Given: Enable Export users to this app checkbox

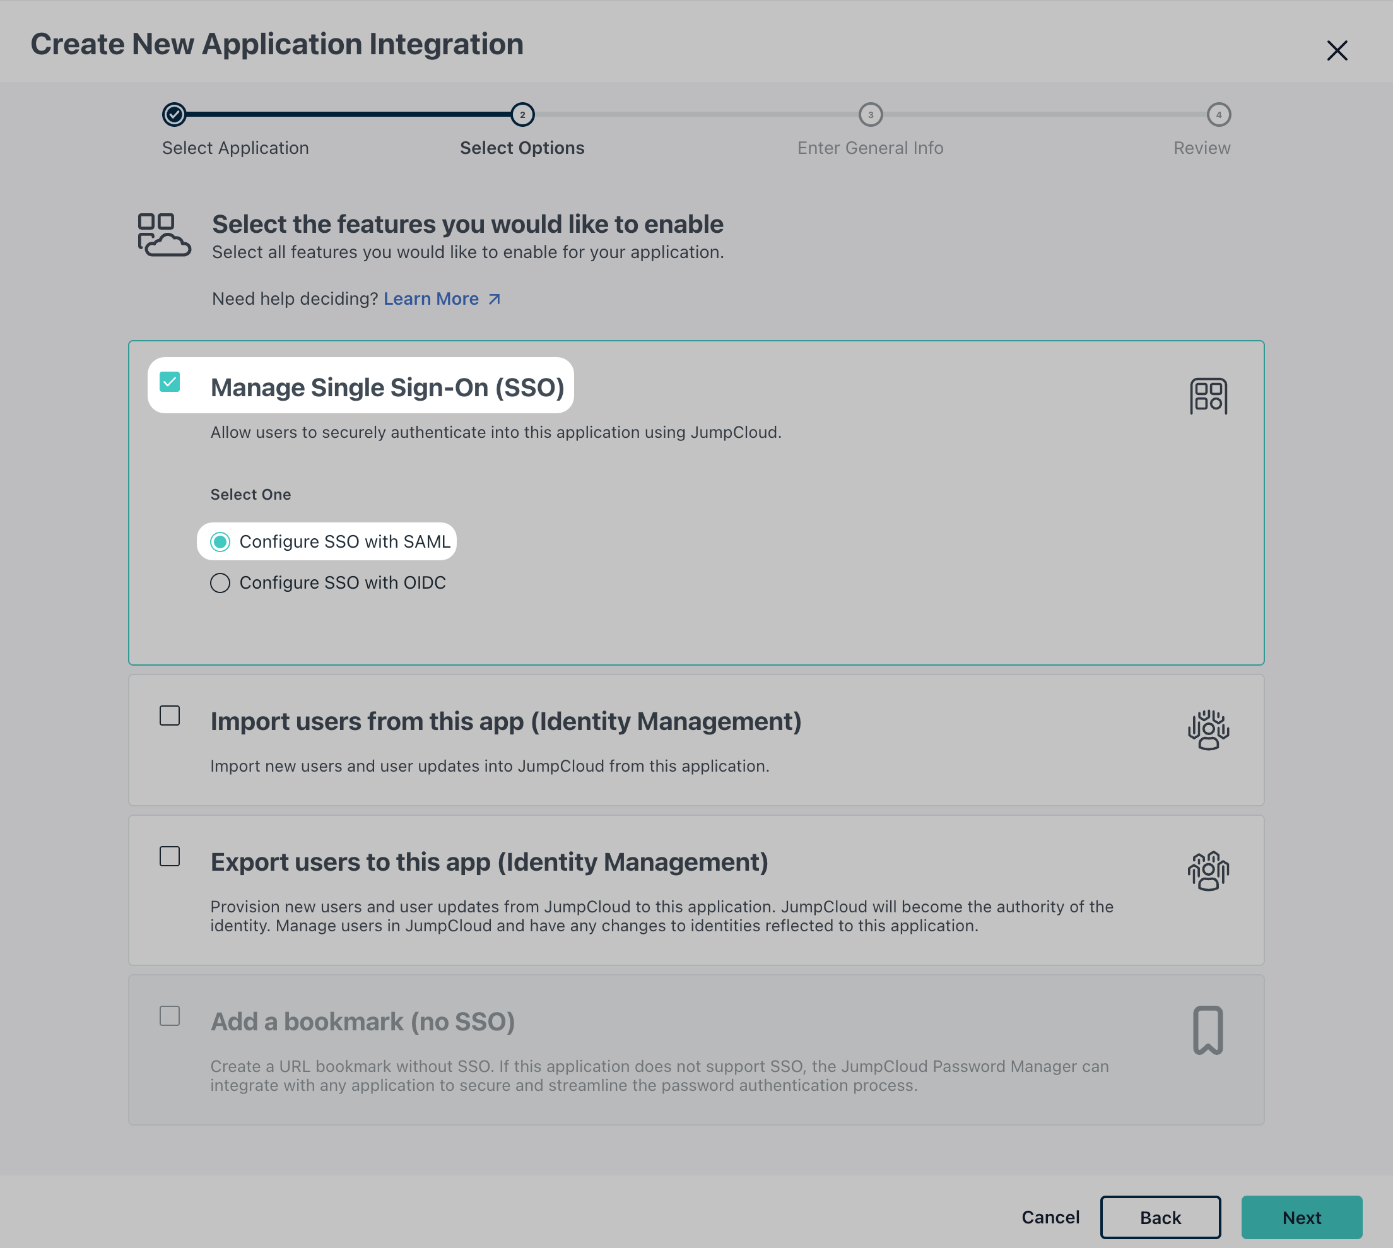Looking at the screenshot, I should 169,856.
